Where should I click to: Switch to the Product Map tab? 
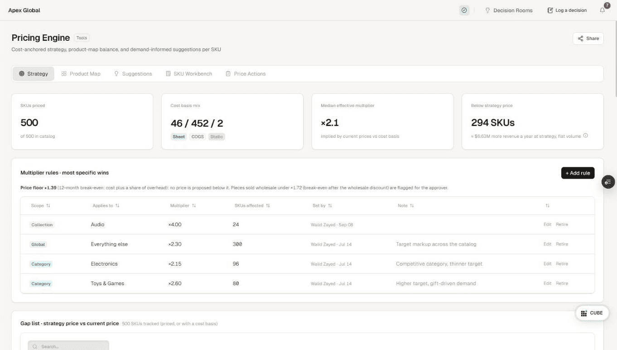click(81, 74)
